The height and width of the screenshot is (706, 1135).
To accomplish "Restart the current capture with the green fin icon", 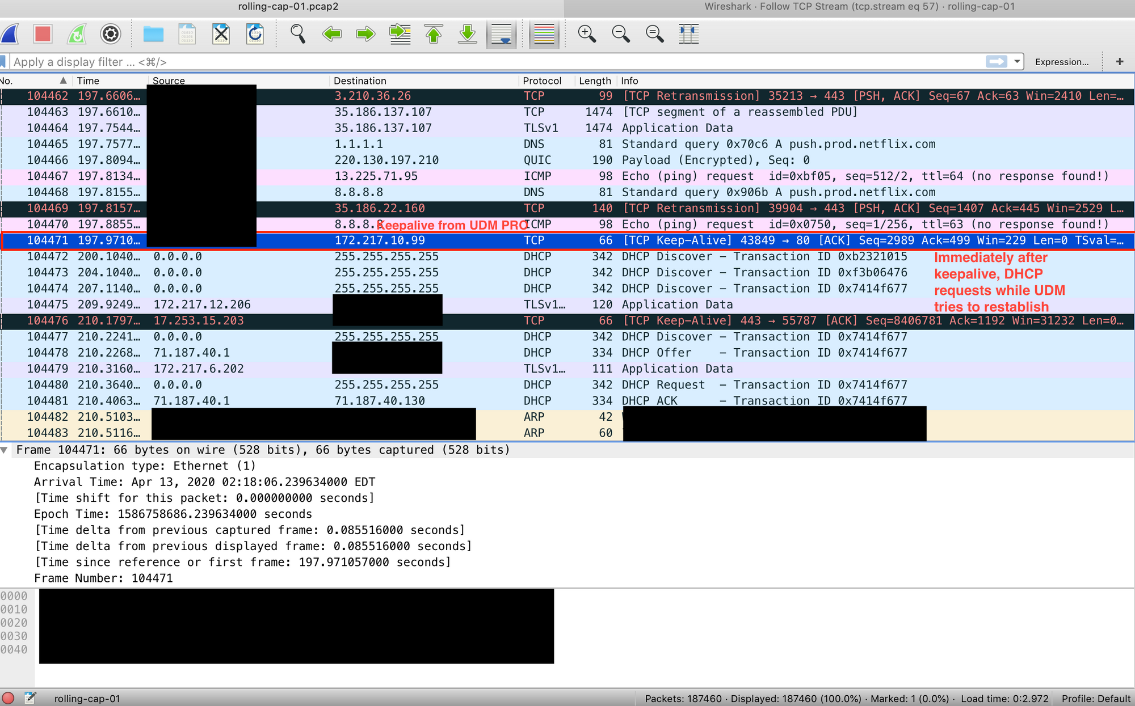I will click(77, 34).
